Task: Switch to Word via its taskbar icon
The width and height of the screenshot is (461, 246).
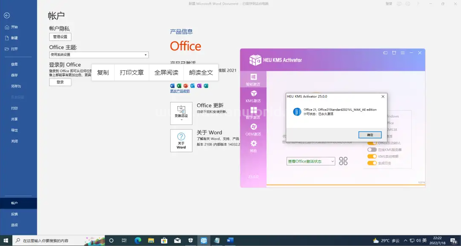Action: 230,241
